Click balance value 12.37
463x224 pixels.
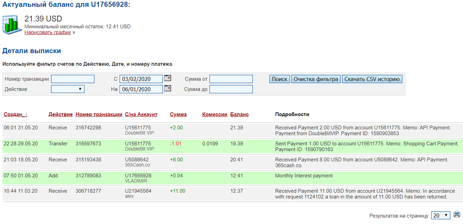(x=237, y=191)
